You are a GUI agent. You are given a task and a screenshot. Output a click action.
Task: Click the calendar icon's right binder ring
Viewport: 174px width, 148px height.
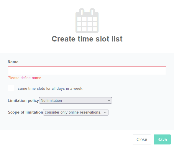[x=92, y=12]
